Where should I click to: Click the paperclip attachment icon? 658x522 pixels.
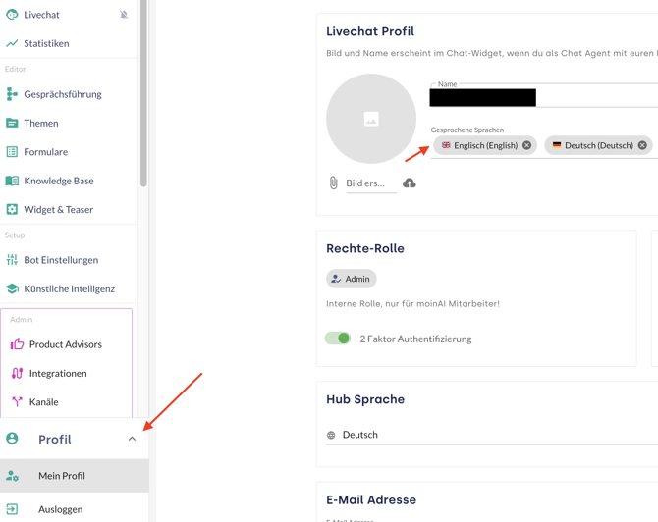(x=334, y=183)
